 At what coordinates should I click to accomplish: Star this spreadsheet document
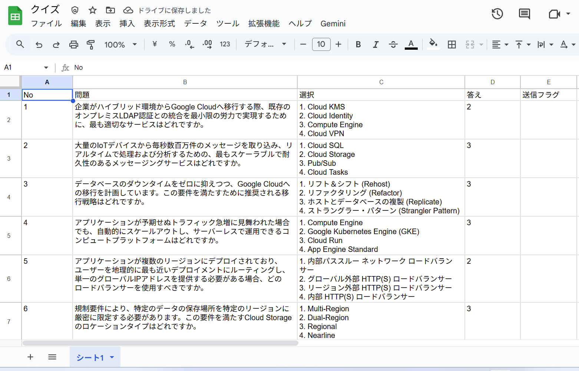93,10
